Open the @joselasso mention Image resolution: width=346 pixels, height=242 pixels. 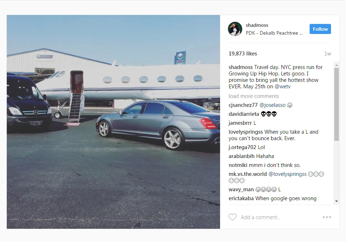(272, 105)
